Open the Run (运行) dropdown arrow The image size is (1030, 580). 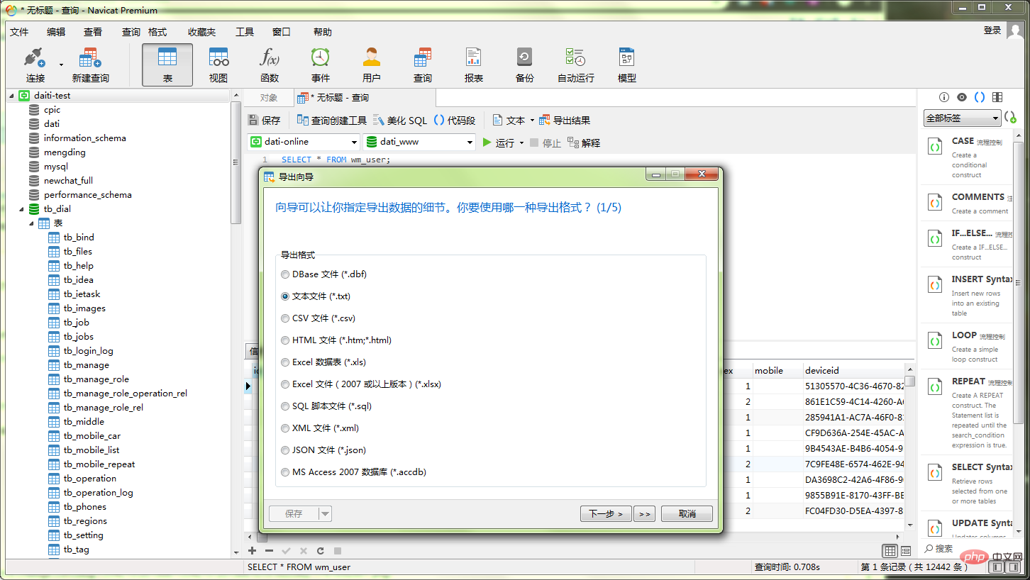click(x=522, y=143)
